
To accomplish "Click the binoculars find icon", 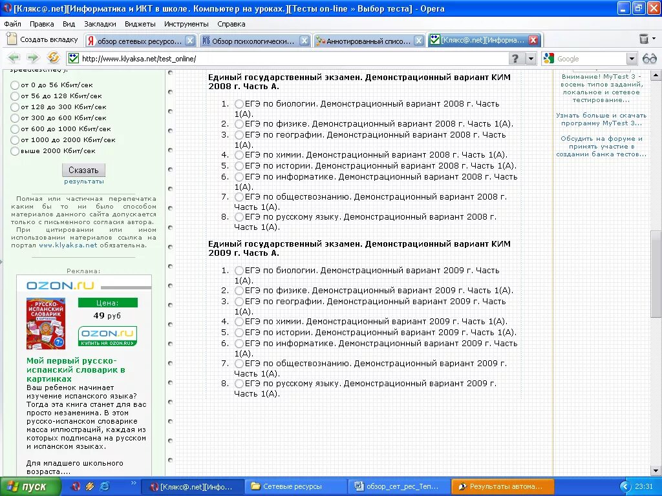I will coord(649,59).
